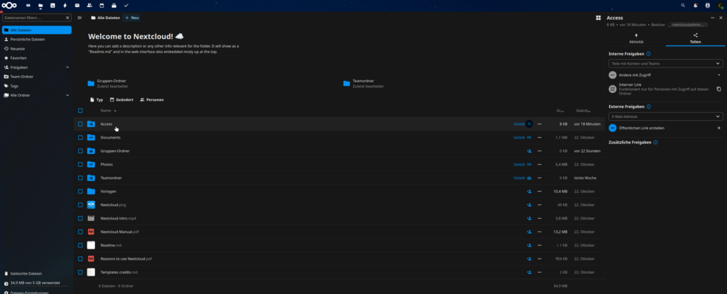Open the Calendar app icon
This screenshot has width=727, height=294.
point(102,5)
